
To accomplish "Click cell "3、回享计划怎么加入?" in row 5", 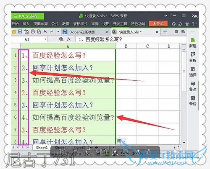I will 68,105.
